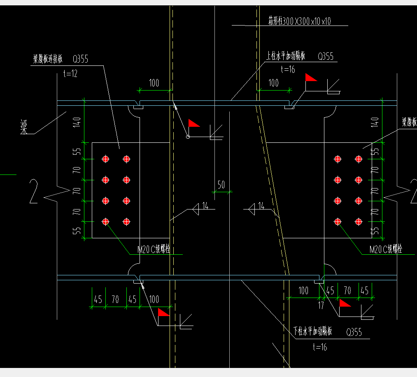The image size is (417, 377).
Task: Click the 梁腹板连接板 label on the left
Action: point(48,59)
